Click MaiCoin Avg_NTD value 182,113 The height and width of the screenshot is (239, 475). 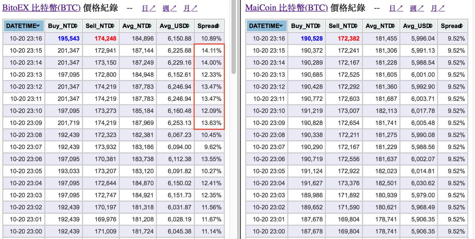(386, 111)
